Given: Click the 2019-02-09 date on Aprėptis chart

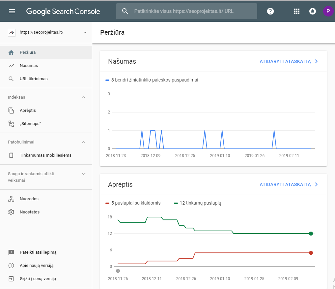Looking at the screenshot, I should [288, 278].
